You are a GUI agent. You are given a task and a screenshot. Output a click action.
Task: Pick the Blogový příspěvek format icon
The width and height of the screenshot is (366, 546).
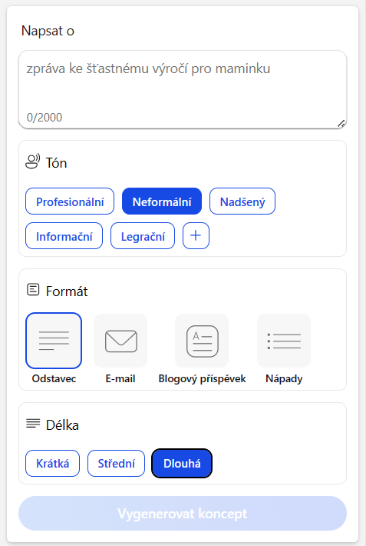click(x=202, y=341)
